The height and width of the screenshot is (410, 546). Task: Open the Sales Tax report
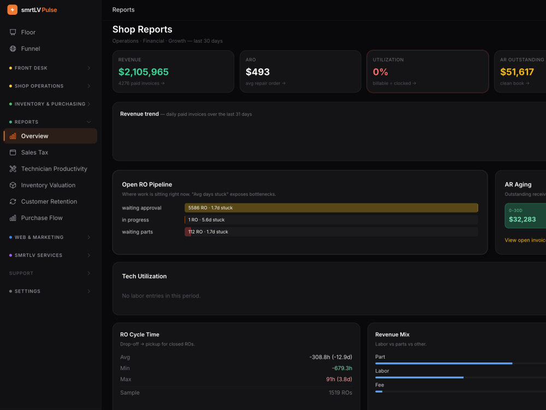click(x=50, y=153)
